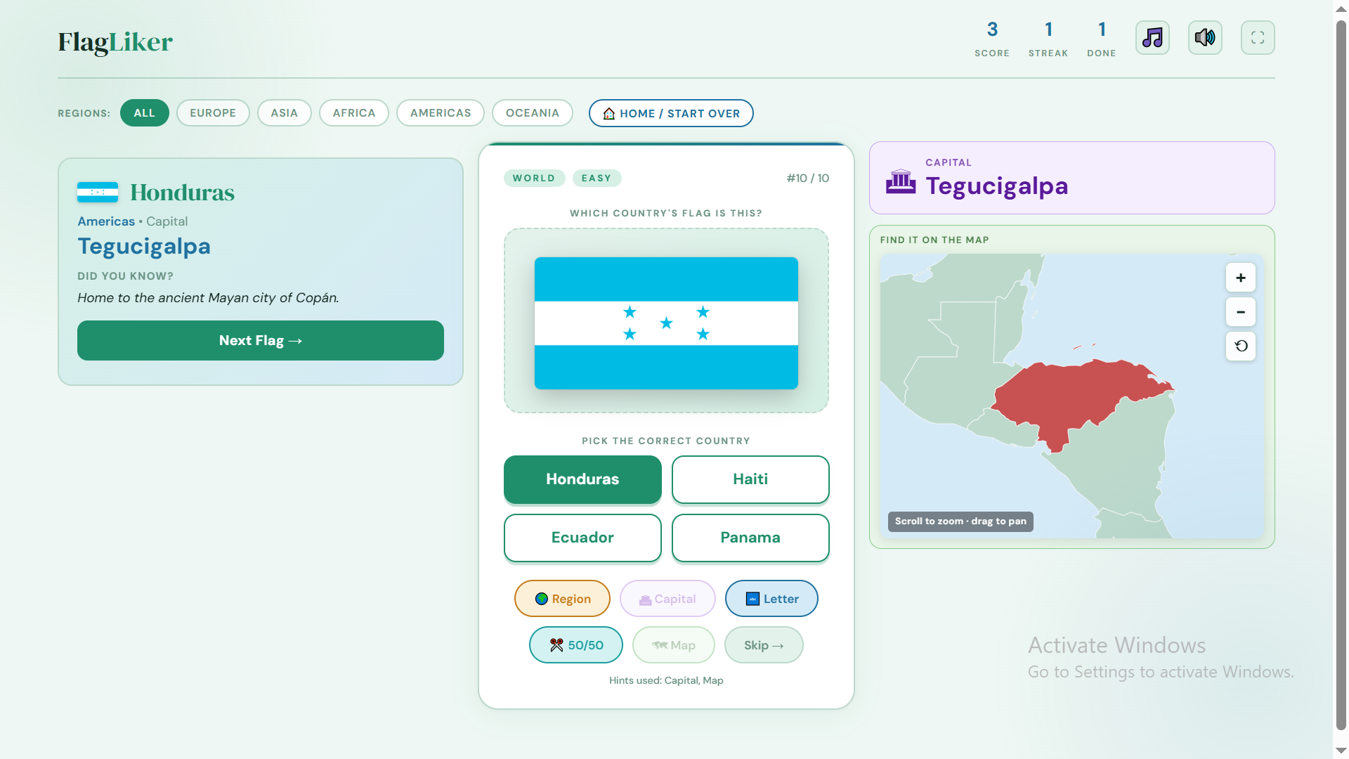Click the used Capital hint button
Screen dimensions: 1349x759
(667, 599)
